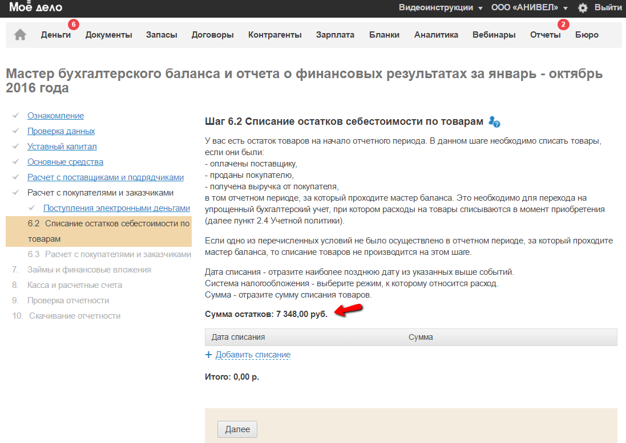The height and width of the screenshot is (443, 626).
Task: Click the plus icon for adding a write-off
Action: pos(208,355)
